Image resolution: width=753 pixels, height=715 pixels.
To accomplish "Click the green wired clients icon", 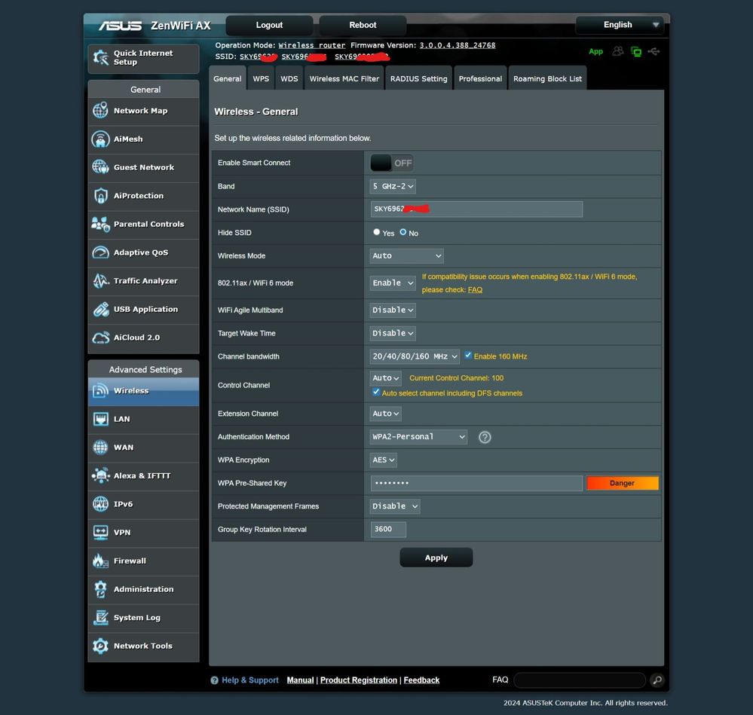I will (x=635, y=51).
